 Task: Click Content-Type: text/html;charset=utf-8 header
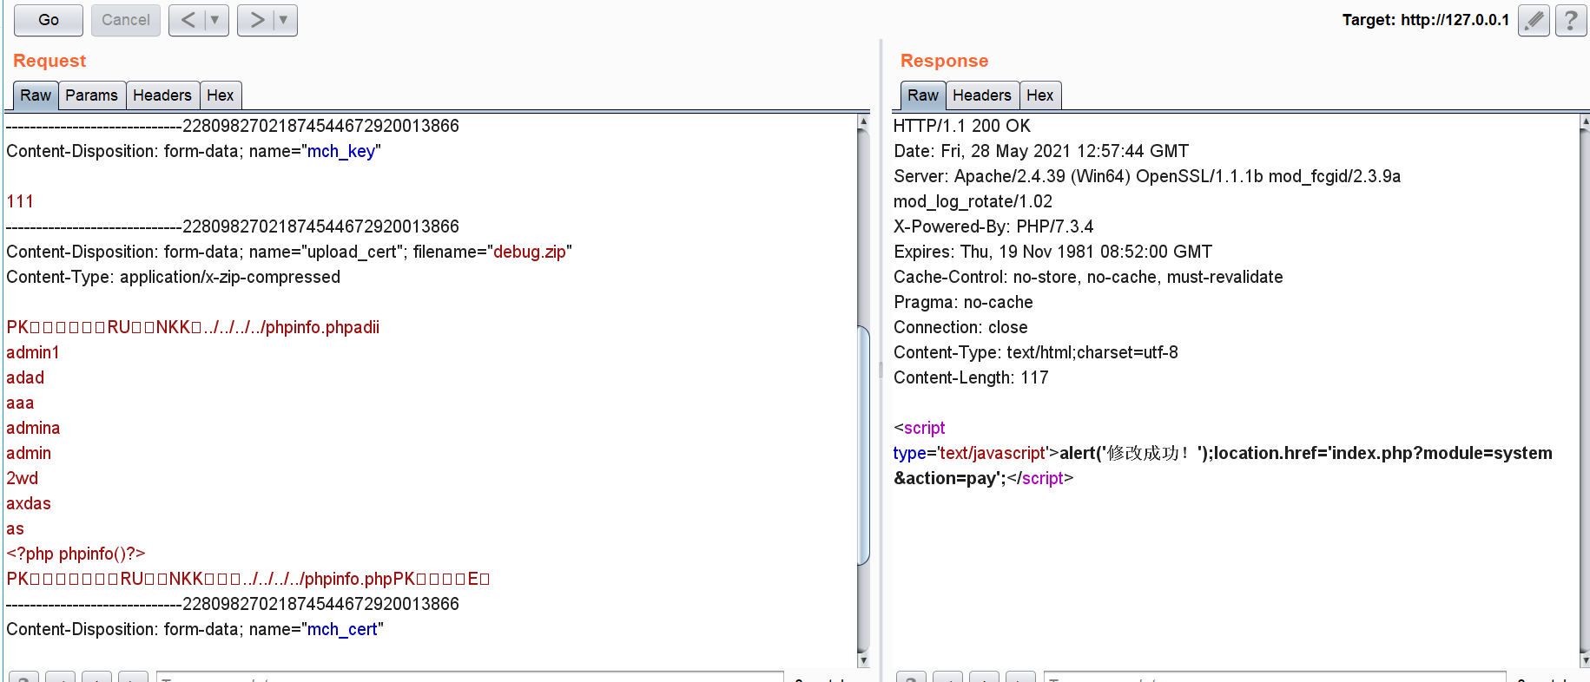(1036, 352)
